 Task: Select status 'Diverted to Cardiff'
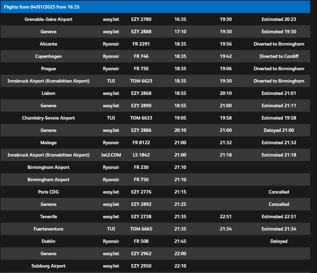(279, 56)
